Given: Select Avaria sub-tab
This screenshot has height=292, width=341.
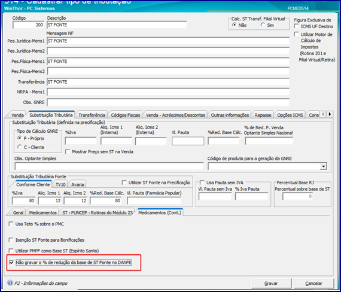Looking at the screenshot, I should 77,184.
